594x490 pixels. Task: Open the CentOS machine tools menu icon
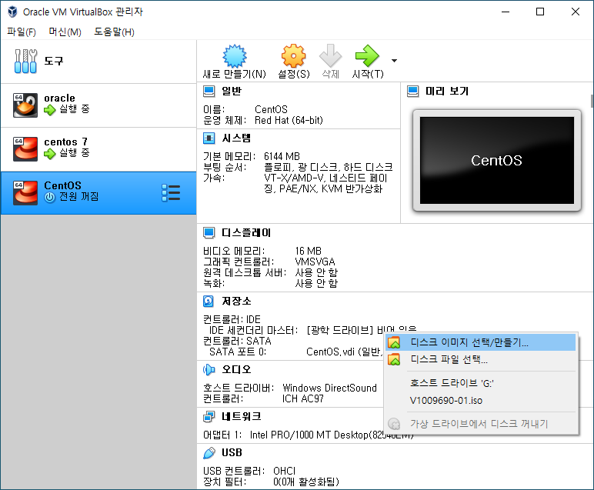click(171, 193)
